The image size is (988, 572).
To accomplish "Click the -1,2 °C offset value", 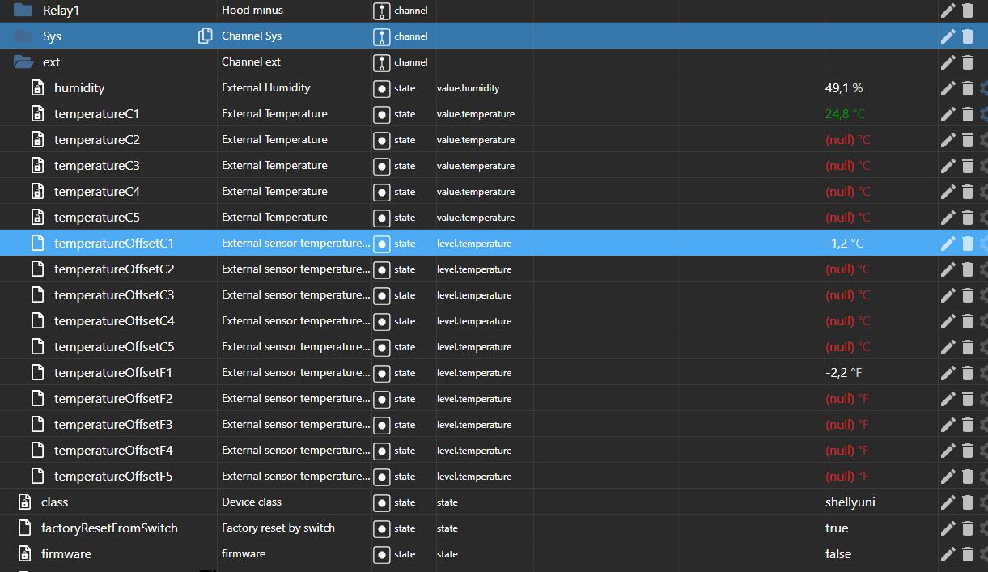I will tap(845, 243).
